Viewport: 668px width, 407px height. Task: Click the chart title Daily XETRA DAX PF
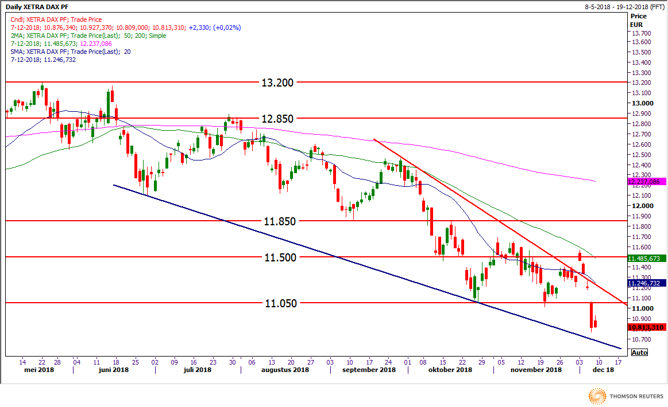[x=37, y=7]
